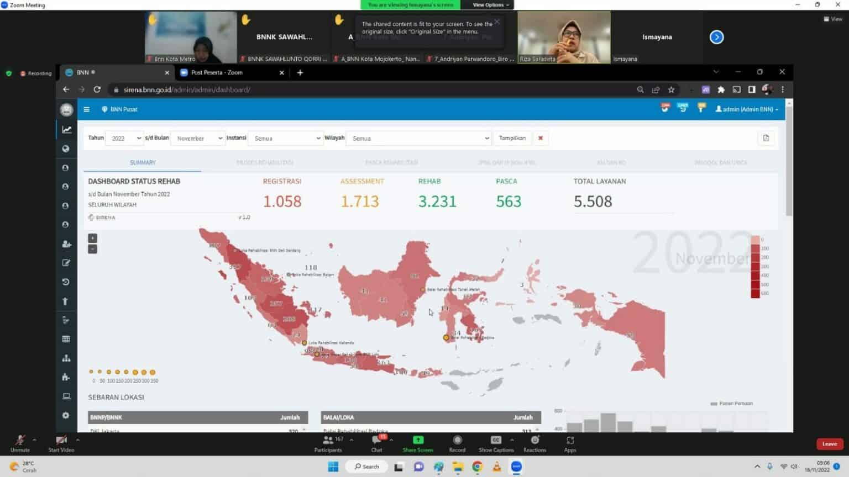Open VLC from the taskbar

click(x=496, y=467)
